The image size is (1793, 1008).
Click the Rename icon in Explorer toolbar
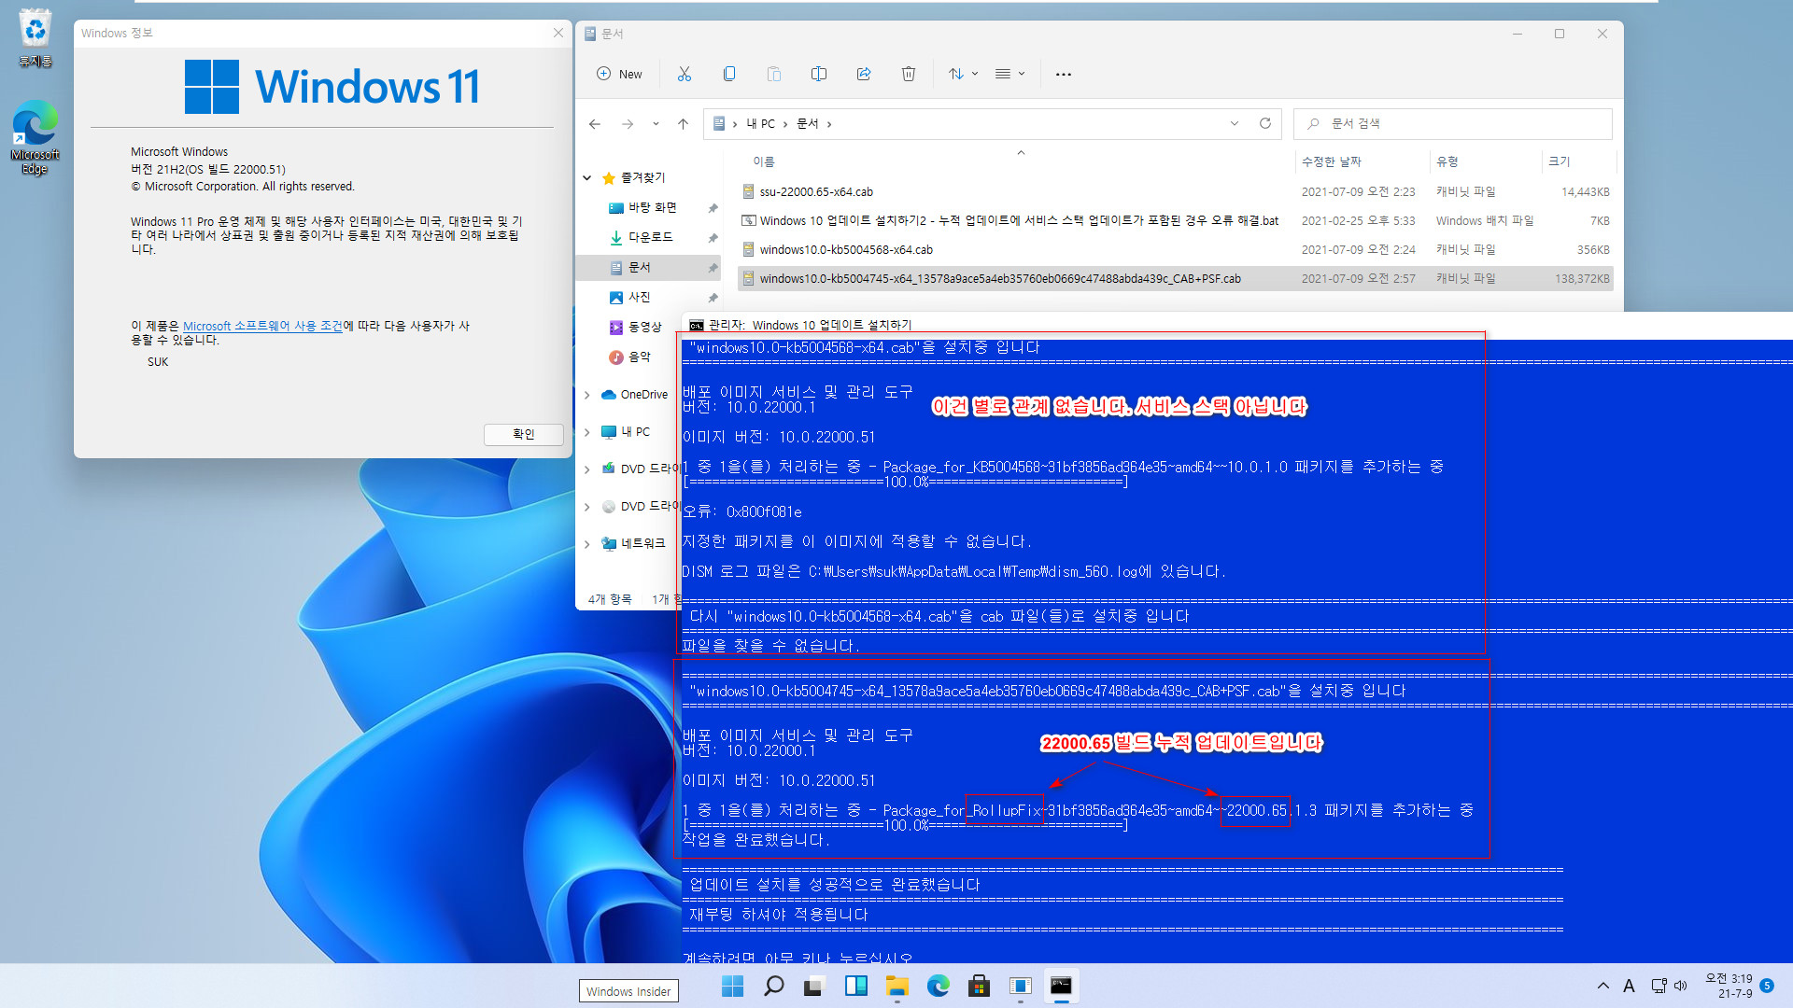tap(819, 74)
